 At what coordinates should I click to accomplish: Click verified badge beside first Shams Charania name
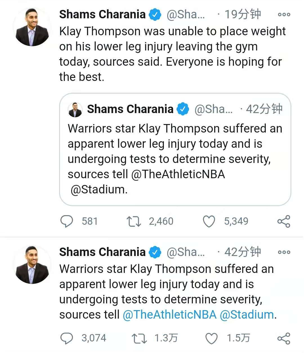[155, 15]
